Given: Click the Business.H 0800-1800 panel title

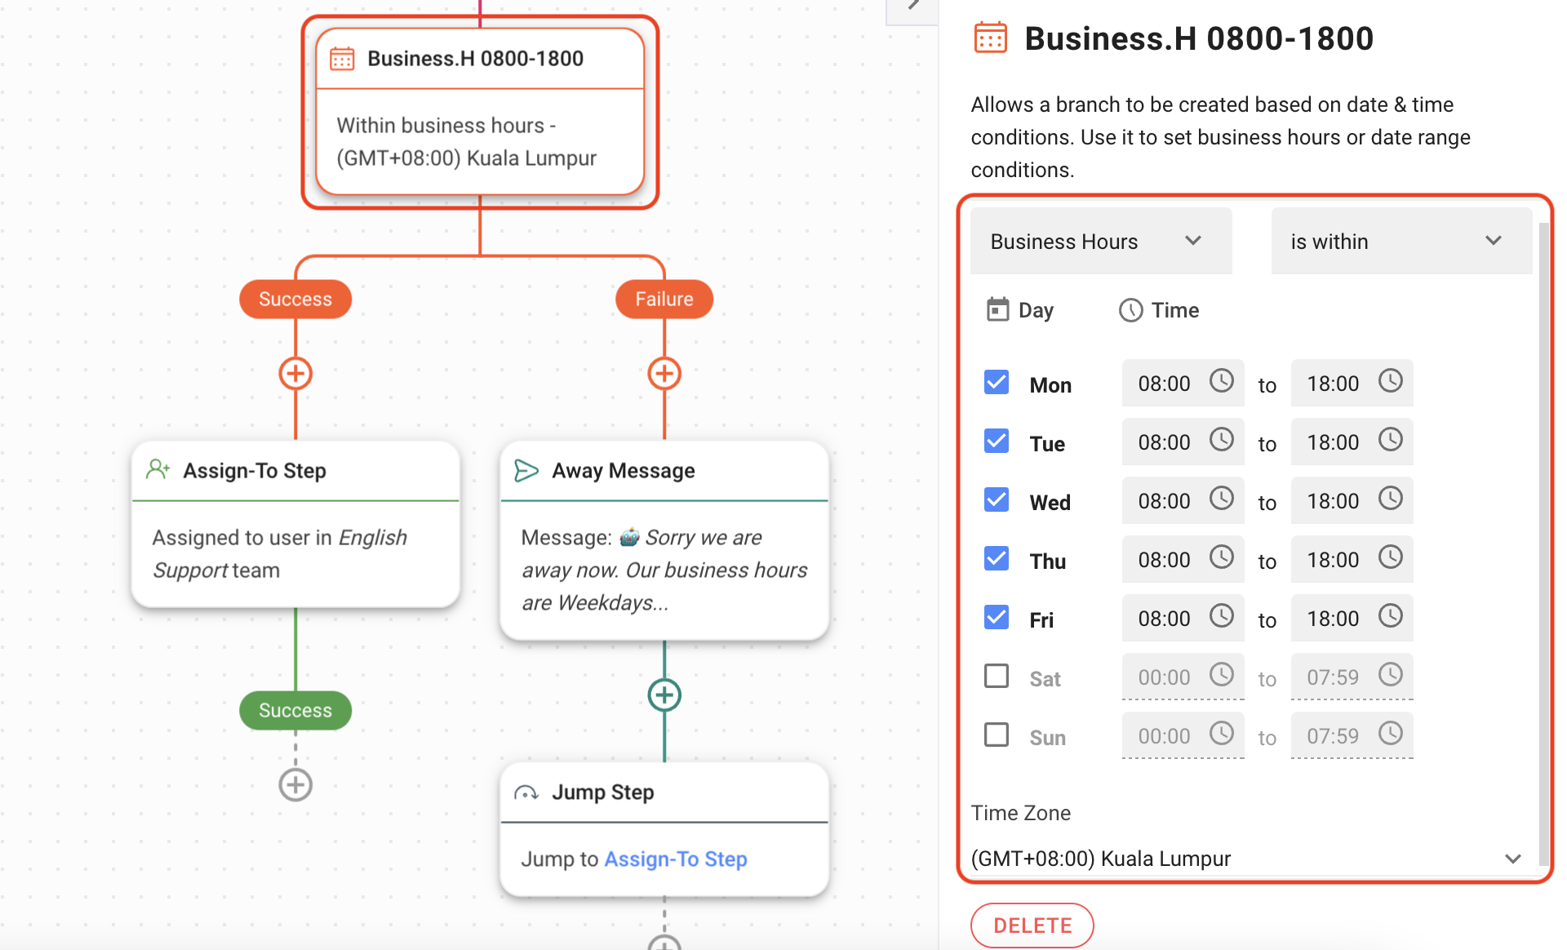Looking at the screenshot, I should pos(1199,38).
